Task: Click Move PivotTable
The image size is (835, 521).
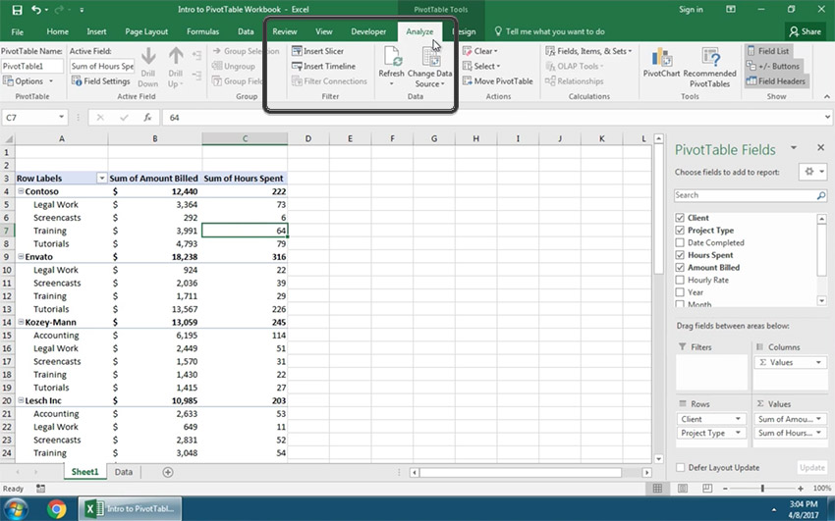Action: click(497, 81)
